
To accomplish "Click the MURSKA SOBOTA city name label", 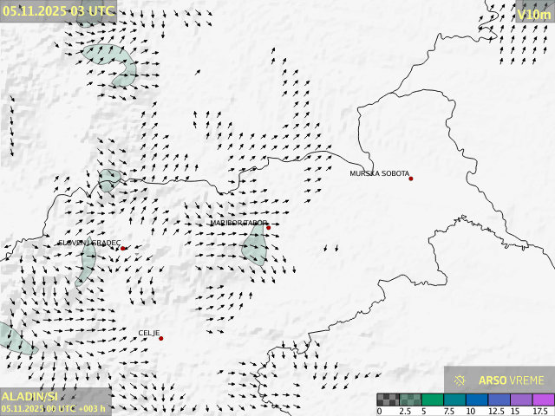I will 379,173.
